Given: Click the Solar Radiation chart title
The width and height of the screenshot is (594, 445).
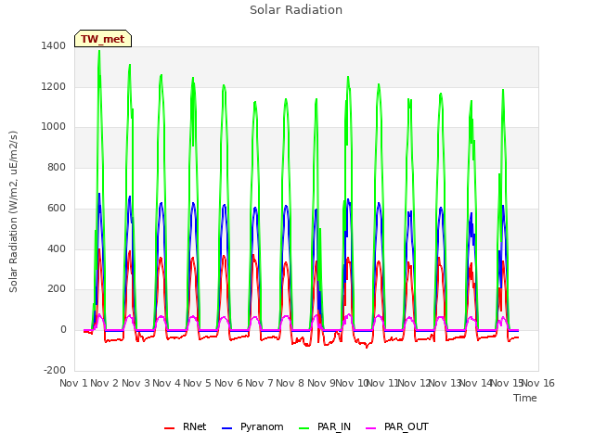Looking at the screenshot, I should point(296,10).
